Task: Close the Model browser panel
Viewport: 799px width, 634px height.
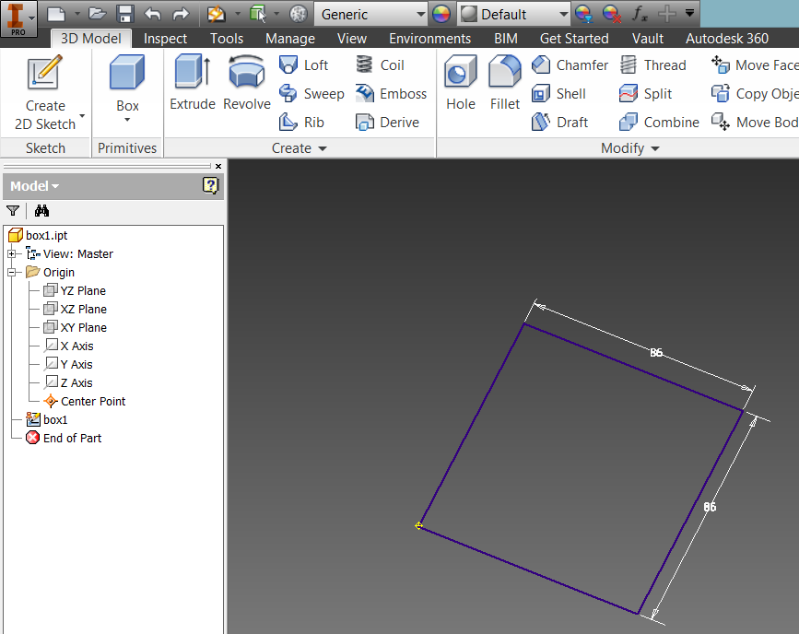Action: [x=218, y=166]
